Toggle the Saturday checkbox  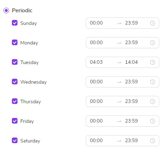[x=15, y=140]
